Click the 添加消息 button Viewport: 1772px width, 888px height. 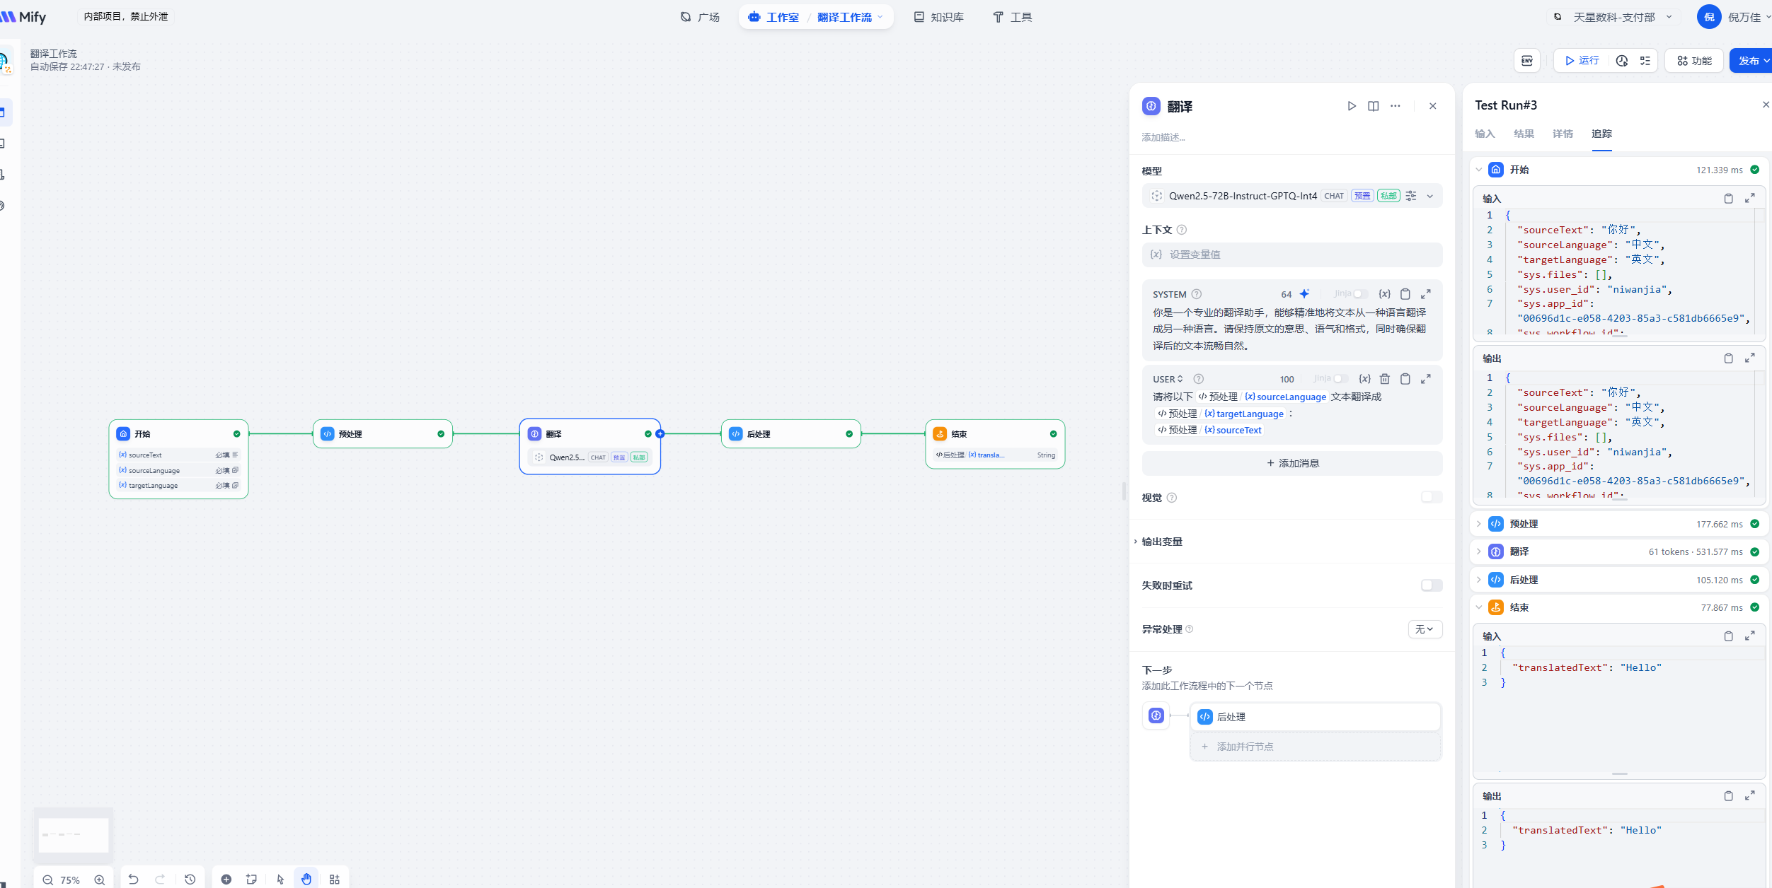1292,463
